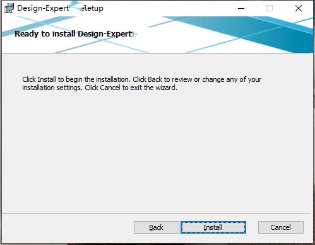Select the 'Click Install to begin' instruction text
315x245 pixels.
tap(142, 84)
